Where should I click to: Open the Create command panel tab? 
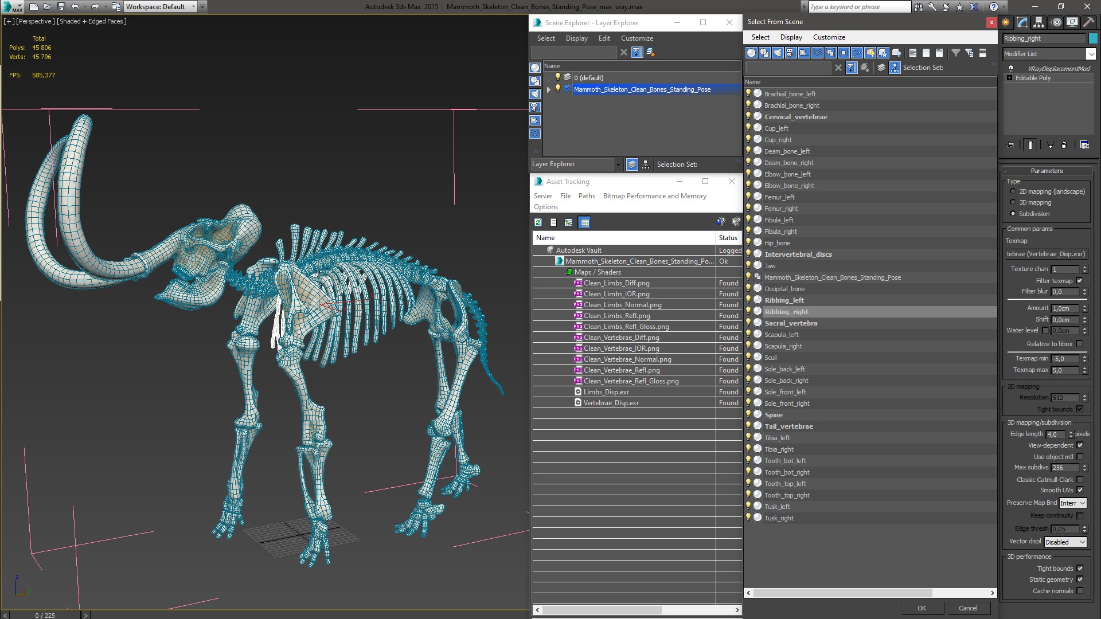1006,22
